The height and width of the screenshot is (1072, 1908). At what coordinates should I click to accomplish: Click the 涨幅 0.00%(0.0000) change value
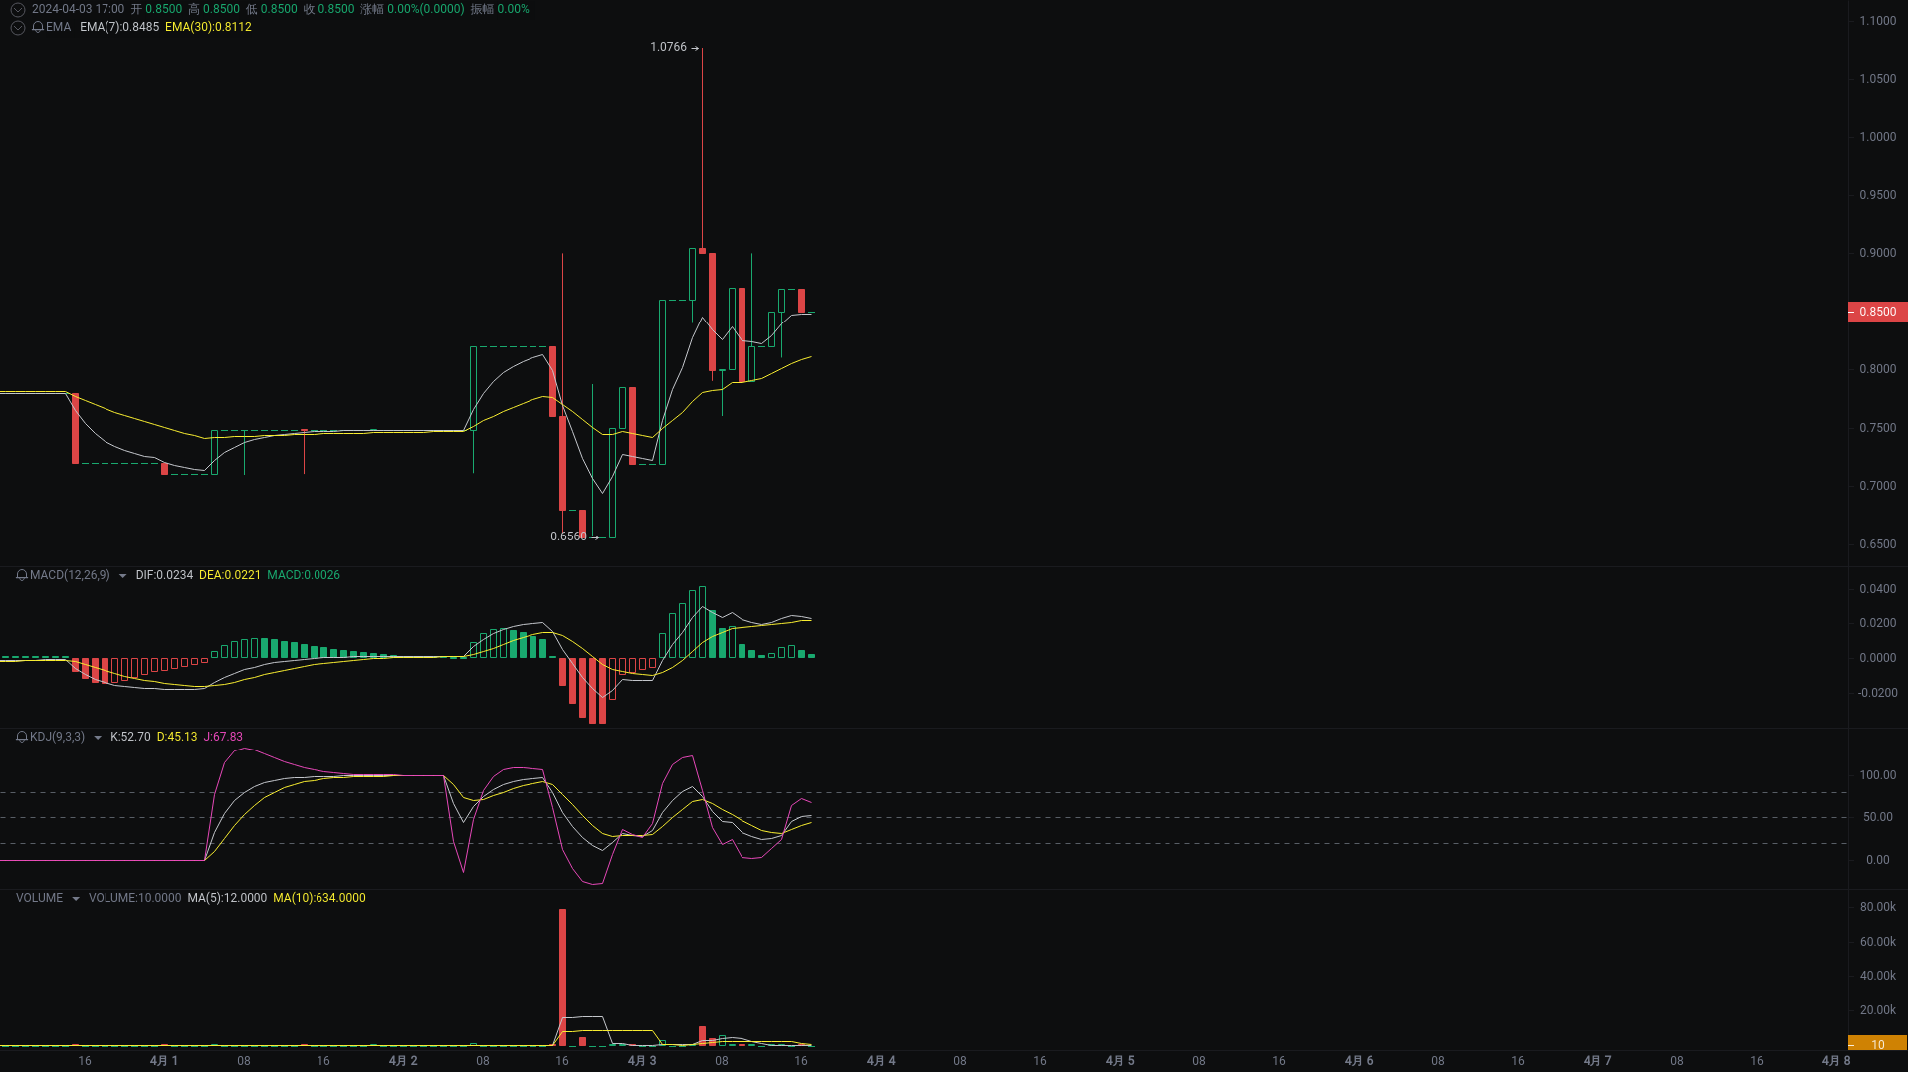412,9
